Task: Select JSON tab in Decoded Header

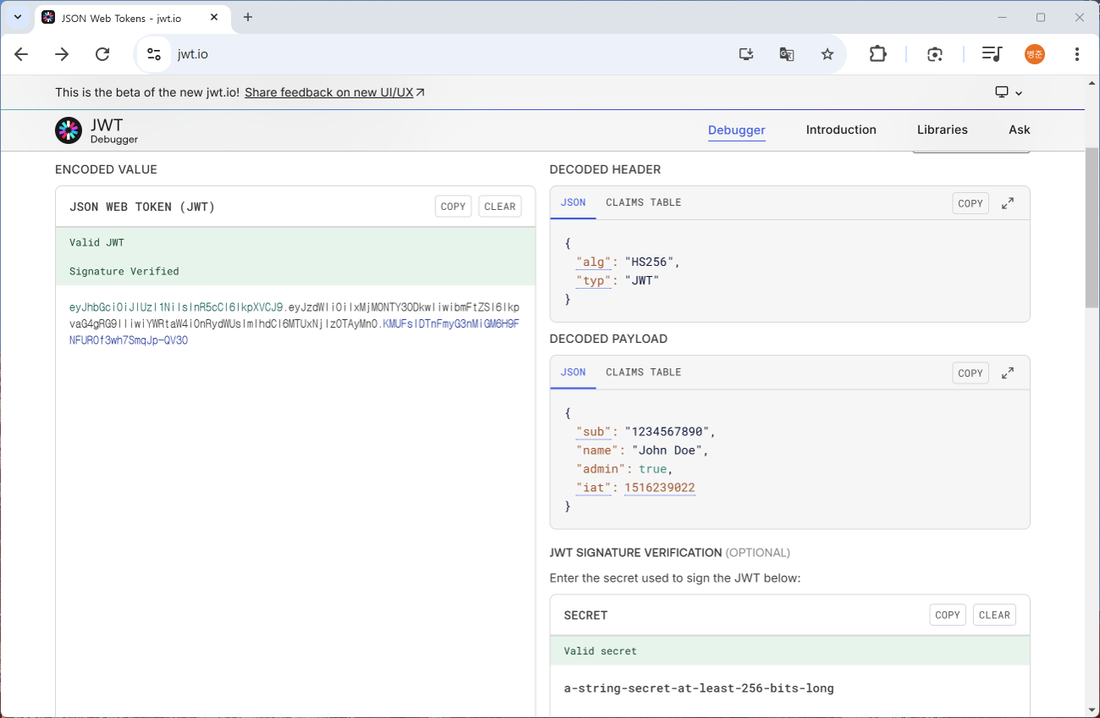Action: pos(573,203)
